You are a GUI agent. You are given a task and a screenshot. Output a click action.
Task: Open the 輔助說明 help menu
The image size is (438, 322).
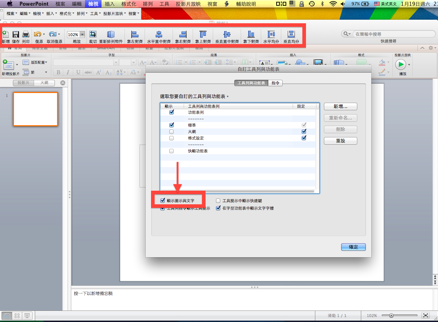pyautogui.click(x=246, y=4)
